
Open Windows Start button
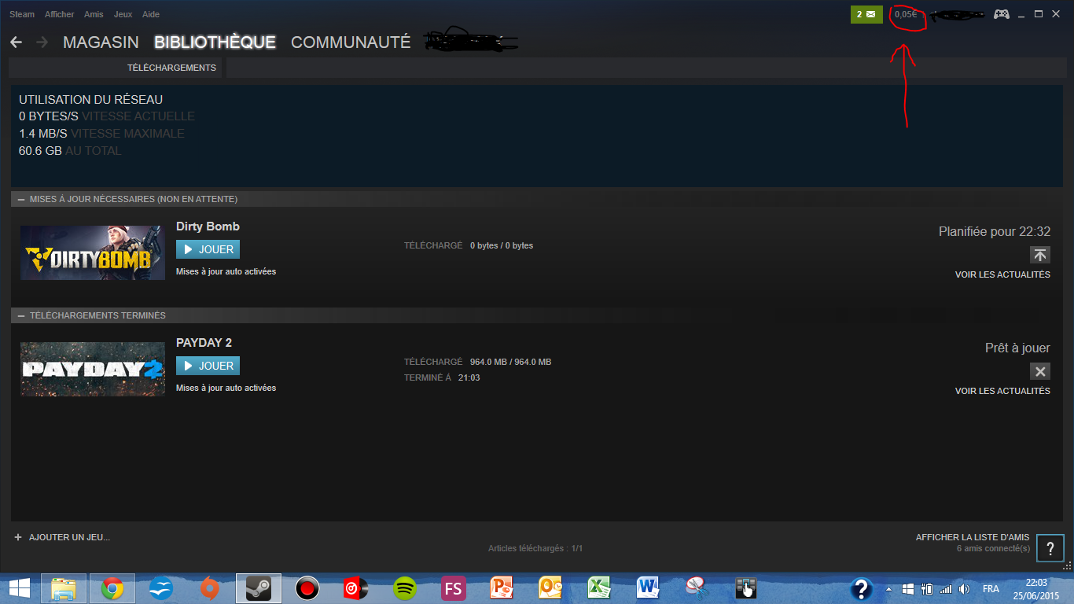(x=20, y=587)
